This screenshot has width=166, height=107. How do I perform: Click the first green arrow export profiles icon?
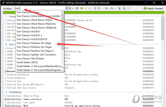[x=106, y=8]
